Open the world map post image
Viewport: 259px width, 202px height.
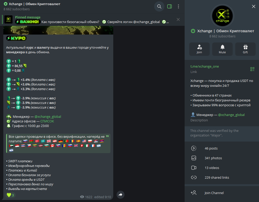click(58, 30)
